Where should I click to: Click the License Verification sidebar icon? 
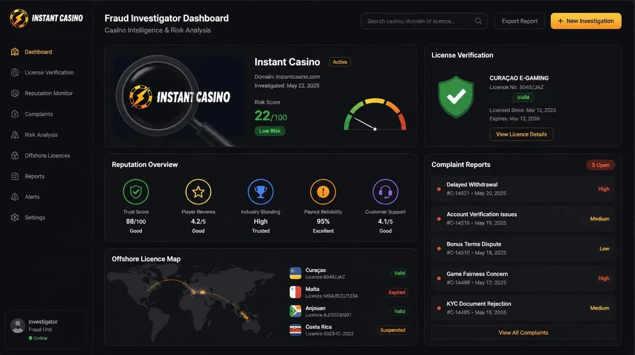click(15, 72)
